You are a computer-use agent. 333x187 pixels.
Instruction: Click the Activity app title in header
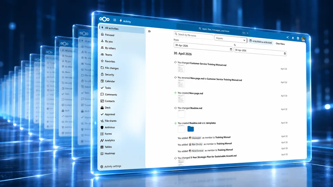coord(125,21)
